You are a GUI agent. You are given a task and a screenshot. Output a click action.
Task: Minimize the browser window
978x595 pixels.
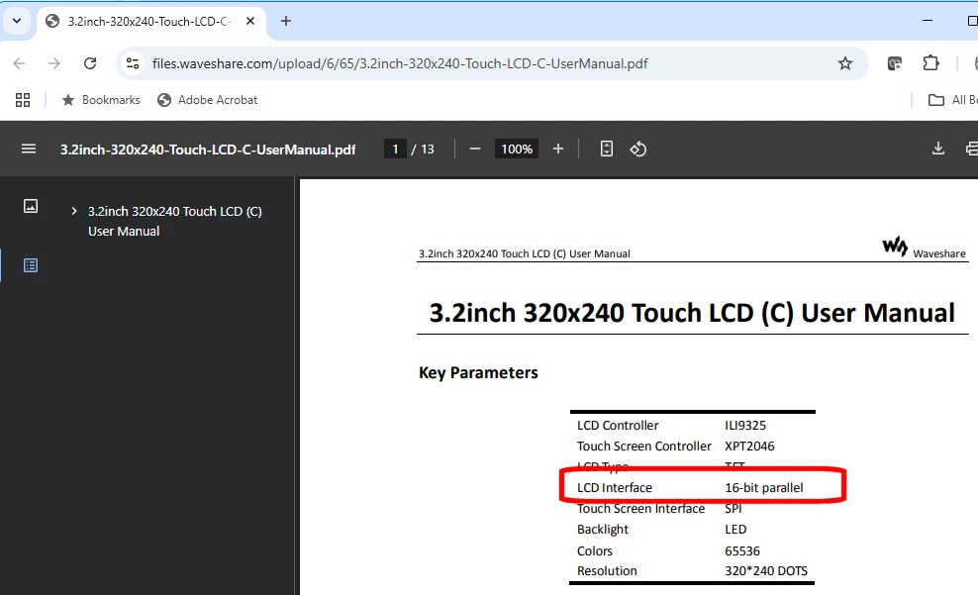pyautogui.click(x=928, y=21)
